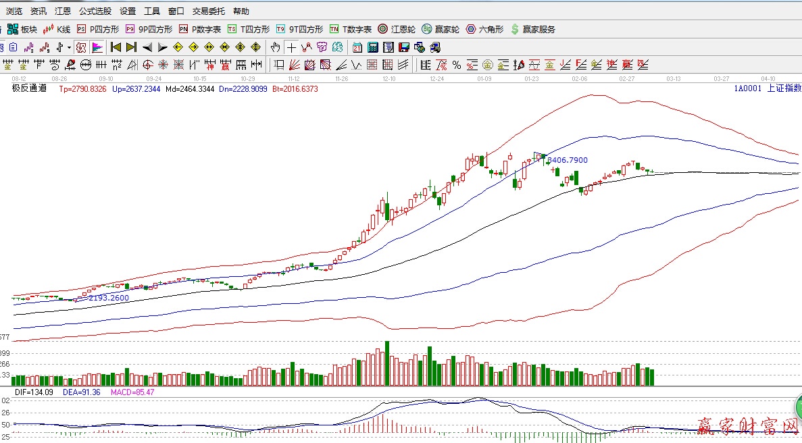Open the 公式选股 menu

tap(95, 11)
